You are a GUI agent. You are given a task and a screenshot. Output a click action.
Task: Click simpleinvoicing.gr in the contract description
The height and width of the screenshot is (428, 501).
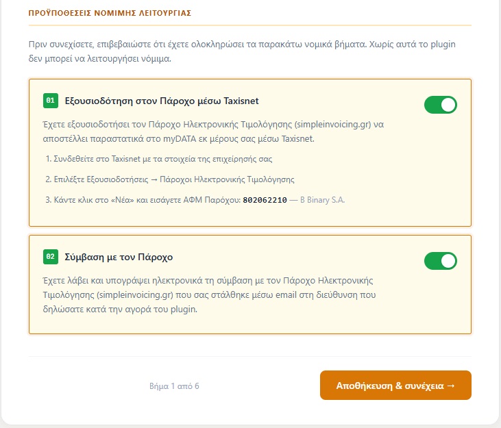[x=136, y=294]
